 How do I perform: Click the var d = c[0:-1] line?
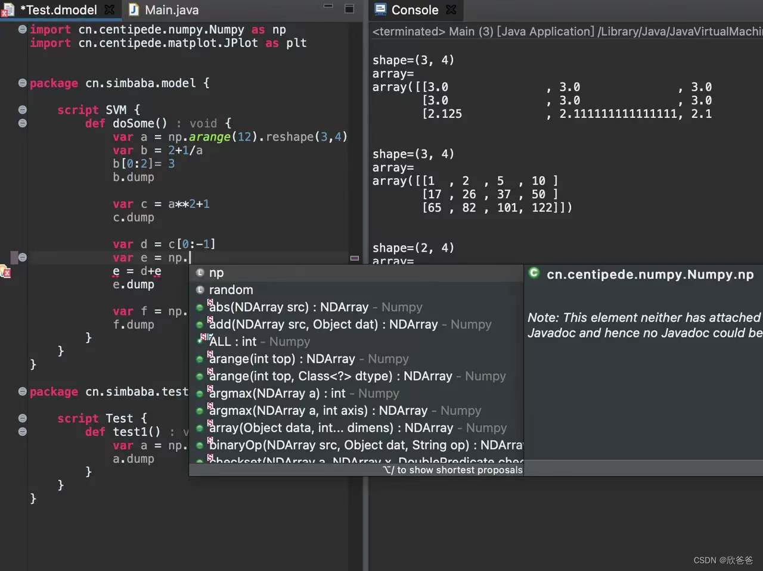164,244
